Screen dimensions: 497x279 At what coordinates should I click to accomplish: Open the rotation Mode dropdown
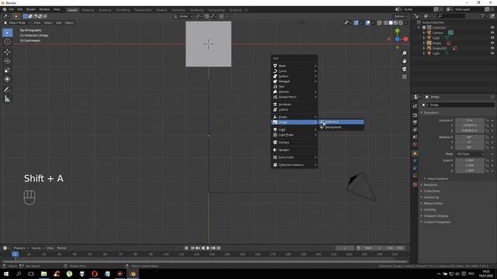(x=470, y=154)
